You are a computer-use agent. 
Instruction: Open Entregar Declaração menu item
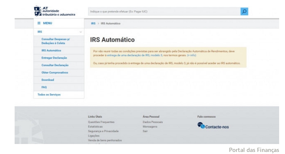coord(54,58)
